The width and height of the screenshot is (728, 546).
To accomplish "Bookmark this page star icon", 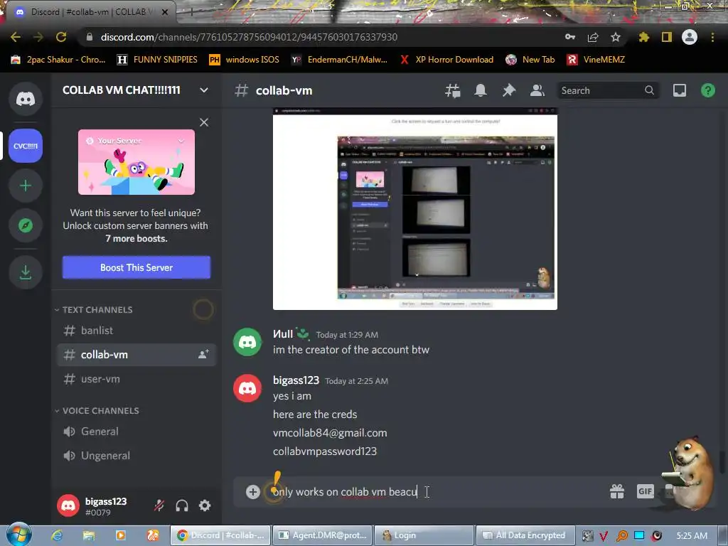I will pyautogui.click(x=616, y=37).
